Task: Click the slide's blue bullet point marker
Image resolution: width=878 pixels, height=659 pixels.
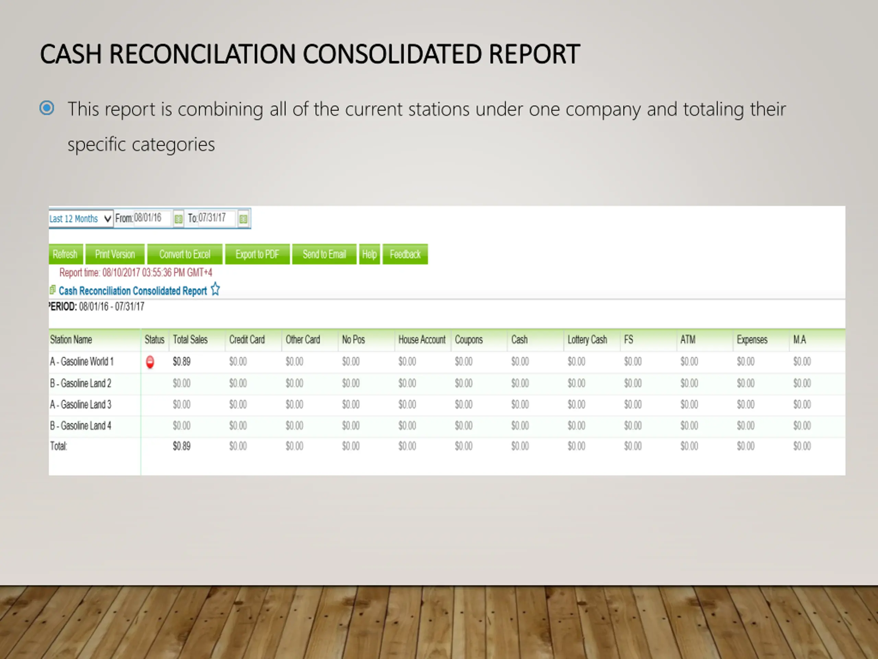Action: tap(47, 108)
